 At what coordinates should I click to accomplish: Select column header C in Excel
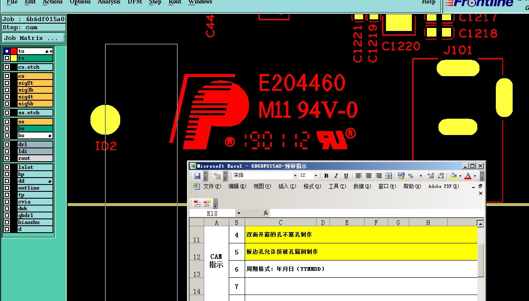(280, 222)
